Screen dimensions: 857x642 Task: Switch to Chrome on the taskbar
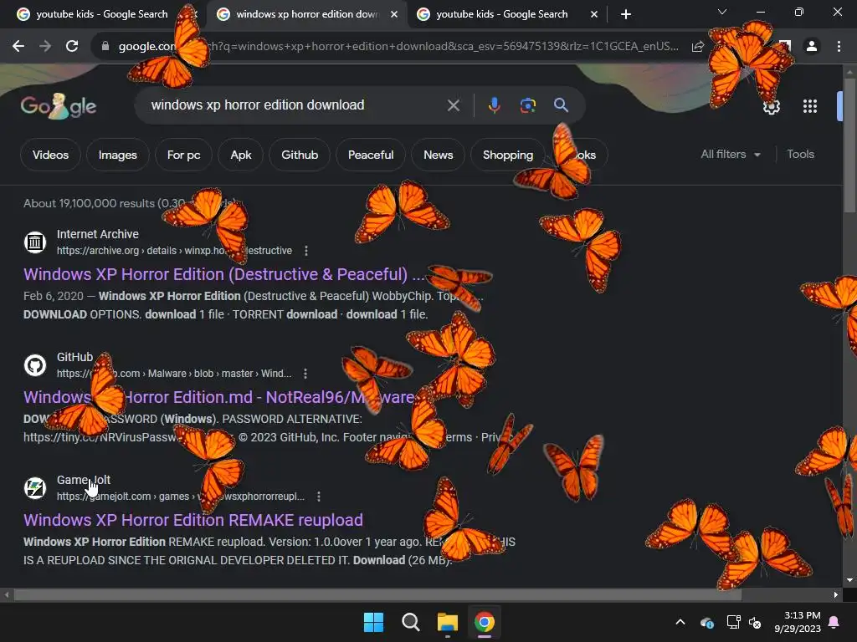pos(485,622)
